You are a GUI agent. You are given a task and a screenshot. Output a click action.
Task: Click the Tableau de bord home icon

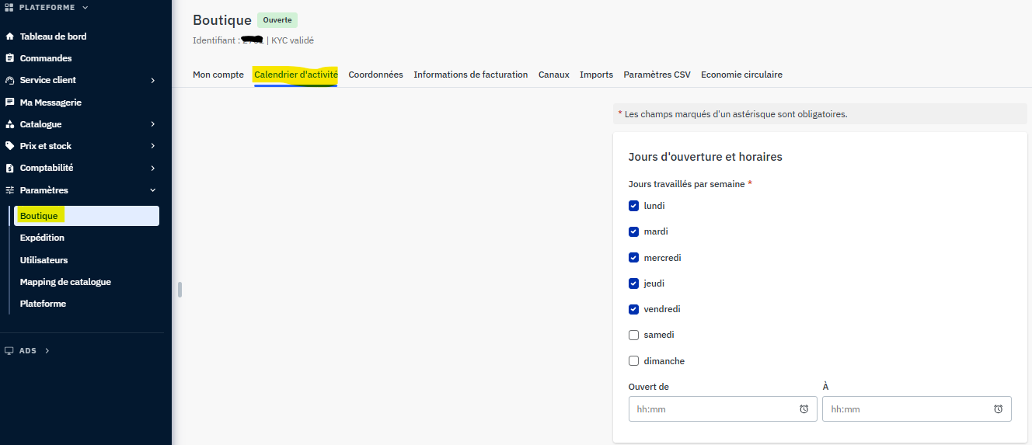(9, 37)
